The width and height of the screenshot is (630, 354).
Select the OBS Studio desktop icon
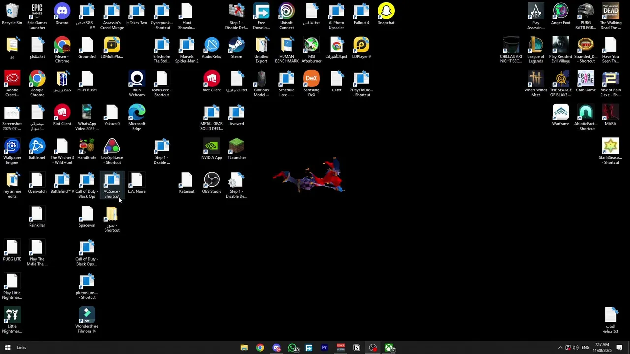click(x=212, y=183)
